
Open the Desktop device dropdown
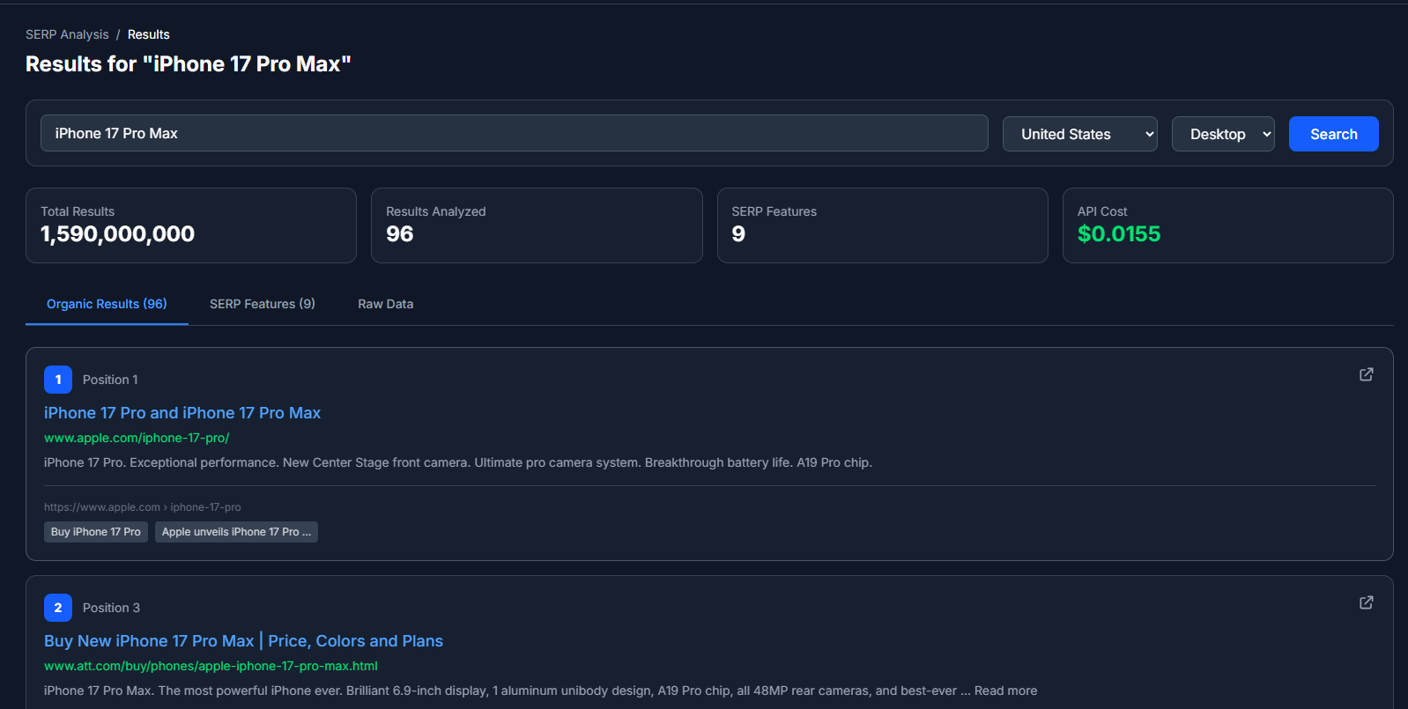click(x=1223, y=134)
